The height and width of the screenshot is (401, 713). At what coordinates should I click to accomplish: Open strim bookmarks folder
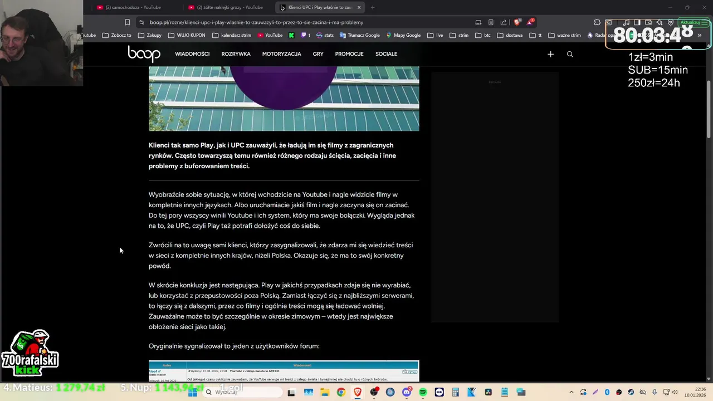click(459, 35)
